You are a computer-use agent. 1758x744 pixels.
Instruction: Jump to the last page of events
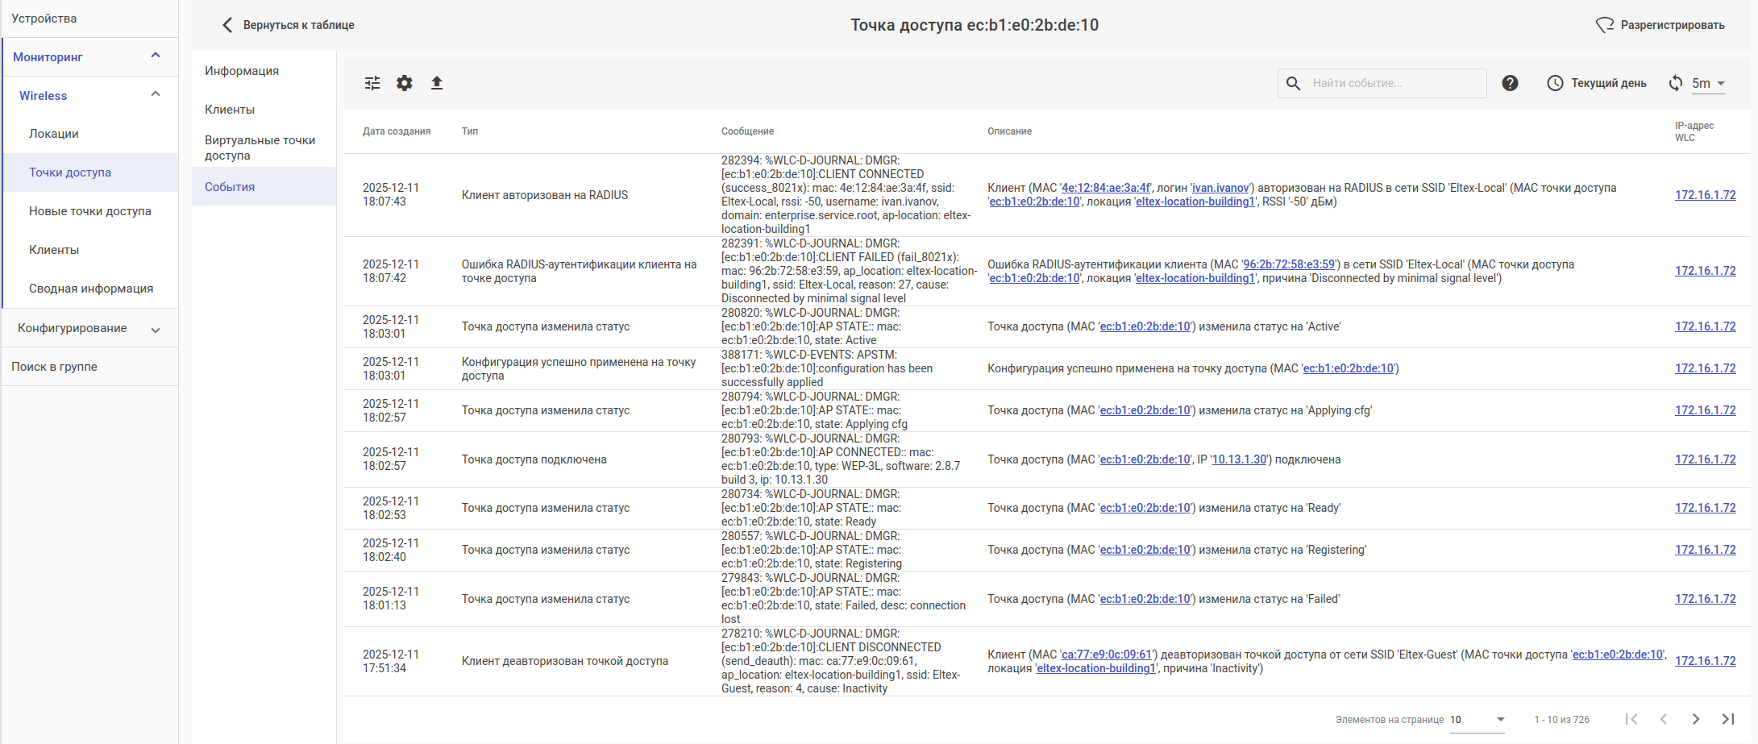(1728, 719)
